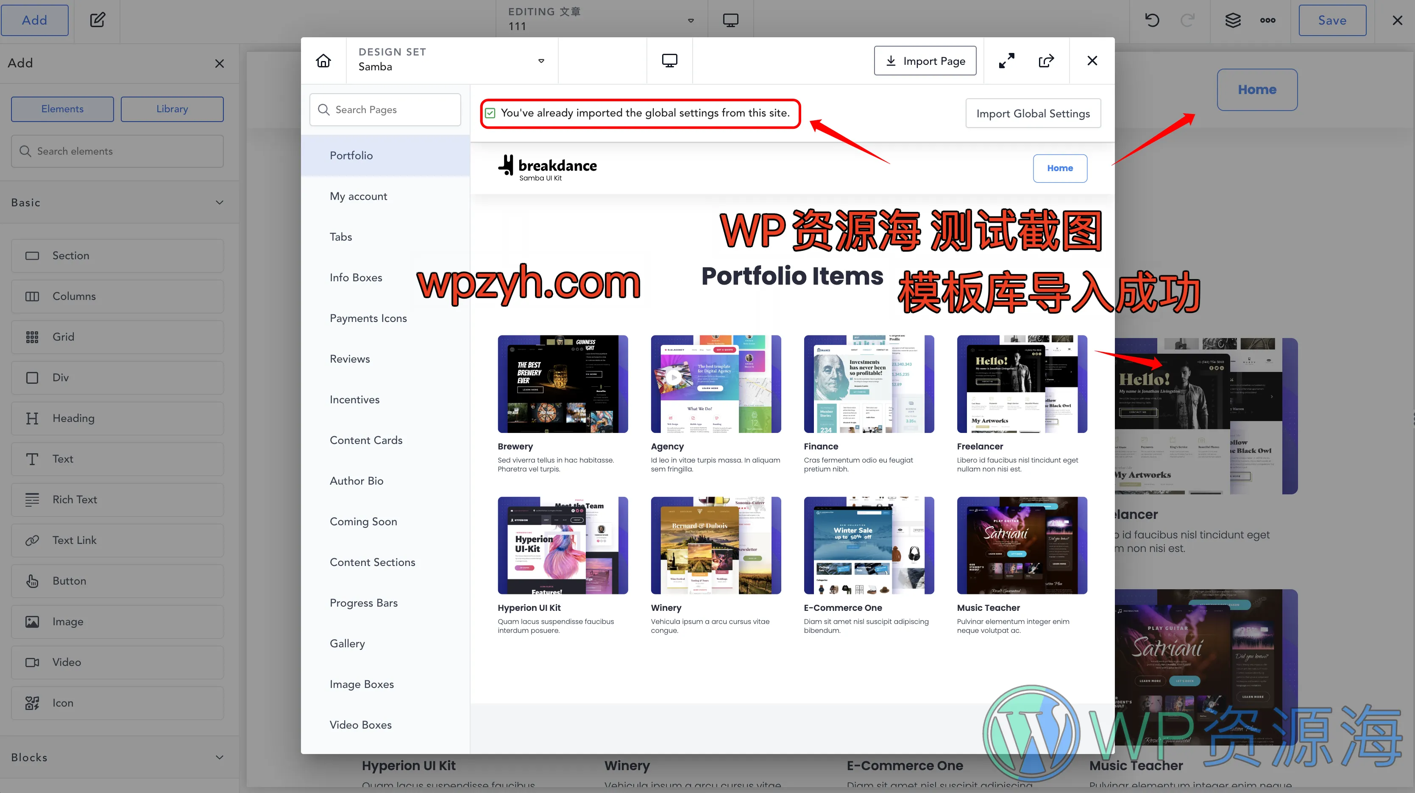The height and width of the screenshot is (793, 1415).
Task: Click the Home icon in the Design Set dialog
Action: click(x=323, y=61)
